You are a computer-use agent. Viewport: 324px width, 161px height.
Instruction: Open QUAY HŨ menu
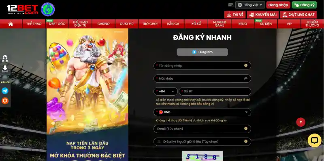(x=127, y=24)
